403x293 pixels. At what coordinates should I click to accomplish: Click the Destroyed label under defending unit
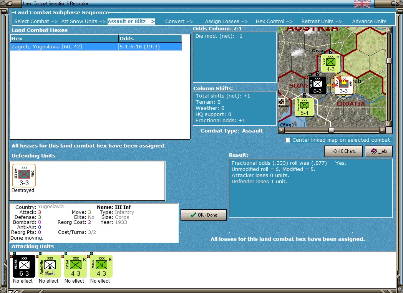pos(23,190)
